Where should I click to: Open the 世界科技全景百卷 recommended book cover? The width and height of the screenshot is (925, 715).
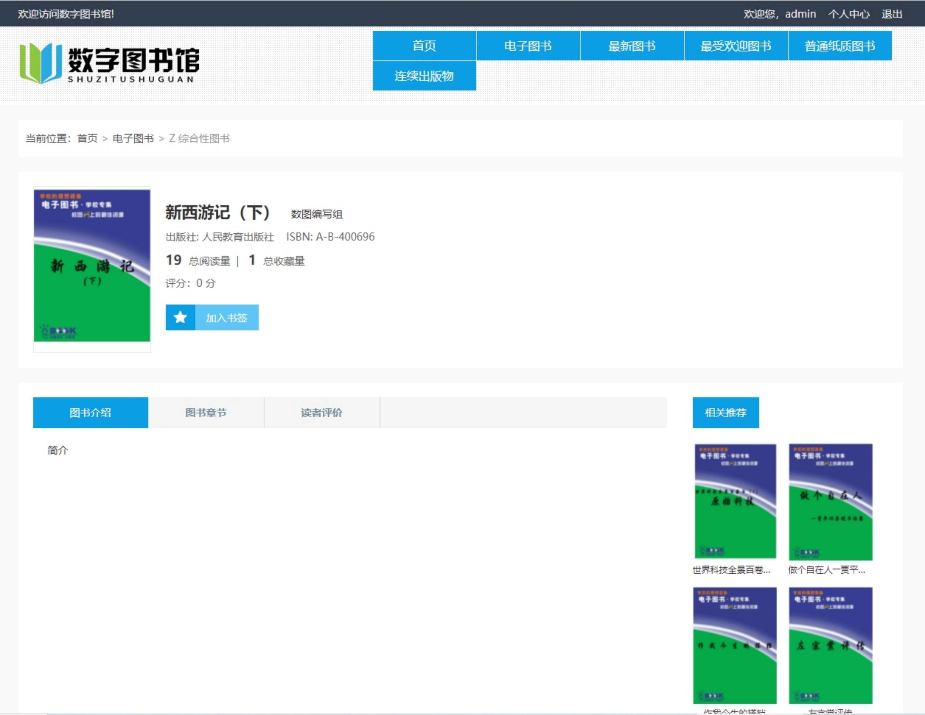[x=735, y=501]
